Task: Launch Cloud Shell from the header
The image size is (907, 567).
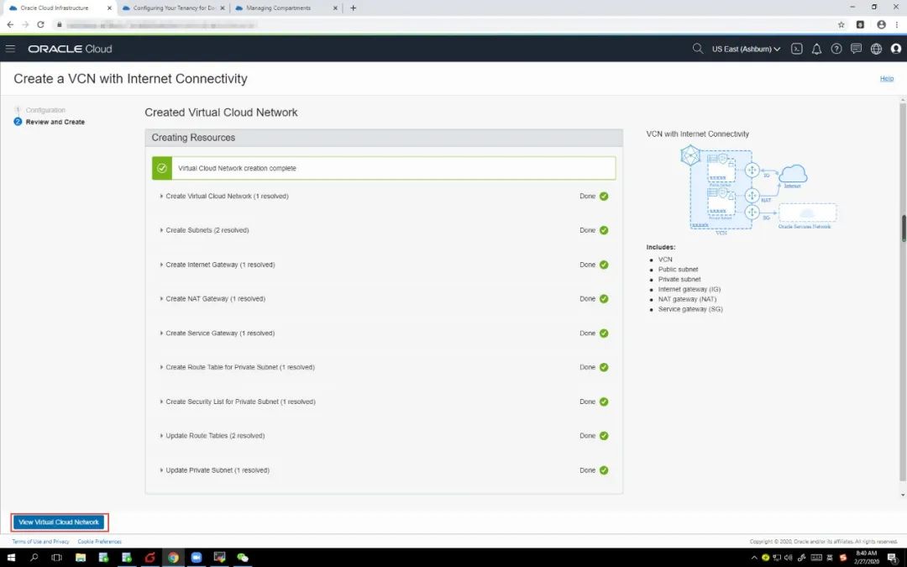Action: pyautogui.click(x=797, y=49)
